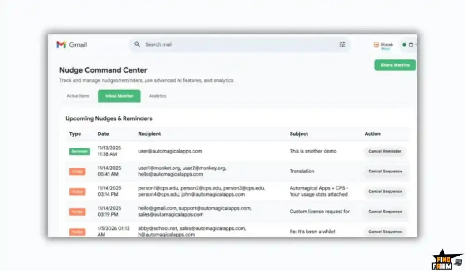
Task: Open advanced search filter options
Action: coord(342,44)
